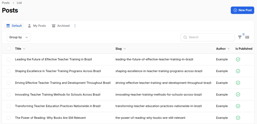The image size is (257, 124).
Task: Click the filter funnel icon
Action: point(240,37)
